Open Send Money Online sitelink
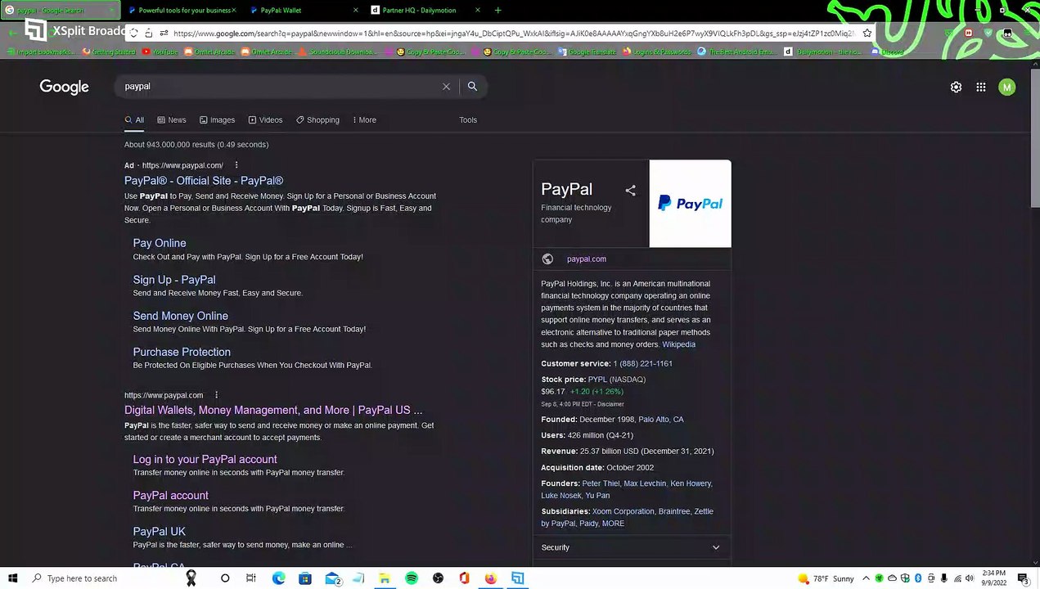 tap(181, 316)
